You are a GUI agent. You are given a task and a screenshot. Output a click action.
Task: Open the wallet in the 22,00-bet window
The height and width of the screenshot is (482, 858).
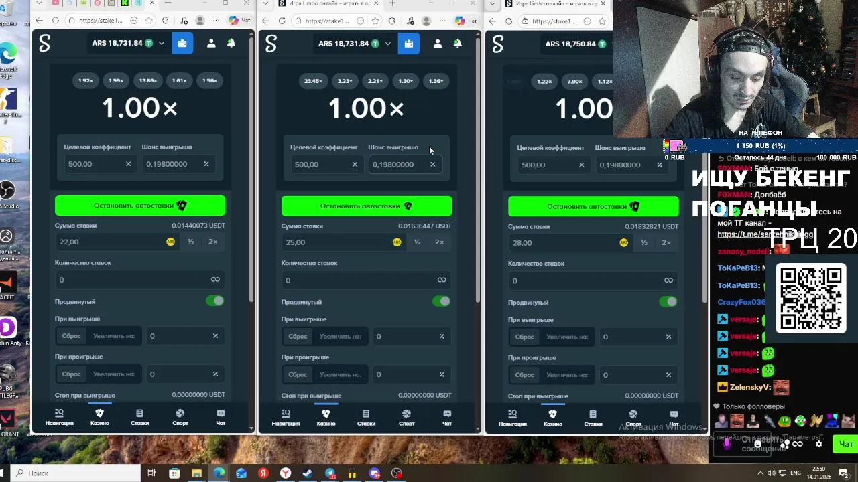[182, 43]
